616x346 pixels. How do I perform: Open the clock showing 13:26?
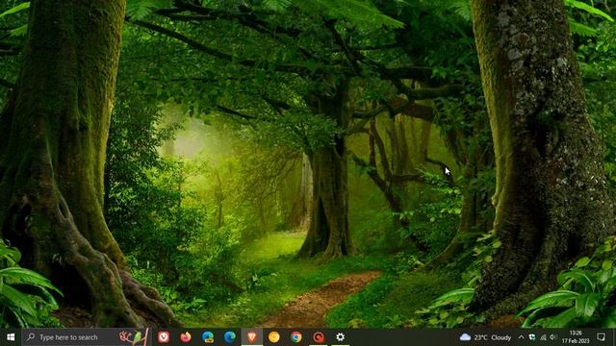576,337
